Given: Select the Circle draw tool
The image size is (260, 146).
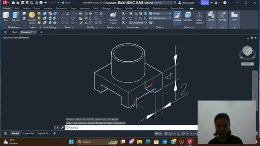Looking at the screenshot, I should click(x=73, y=18).
